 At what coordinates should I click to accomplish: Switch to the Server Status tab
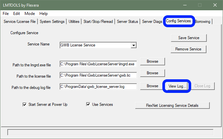tap(128, 22)
